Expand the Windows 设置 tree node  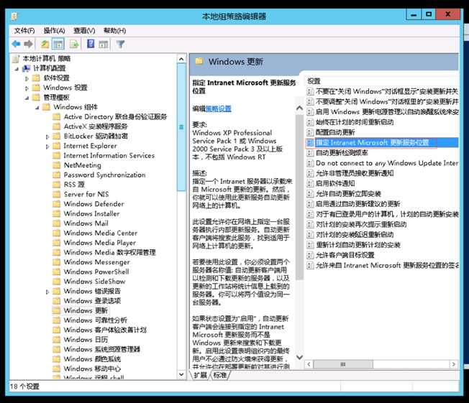[27, 88]
